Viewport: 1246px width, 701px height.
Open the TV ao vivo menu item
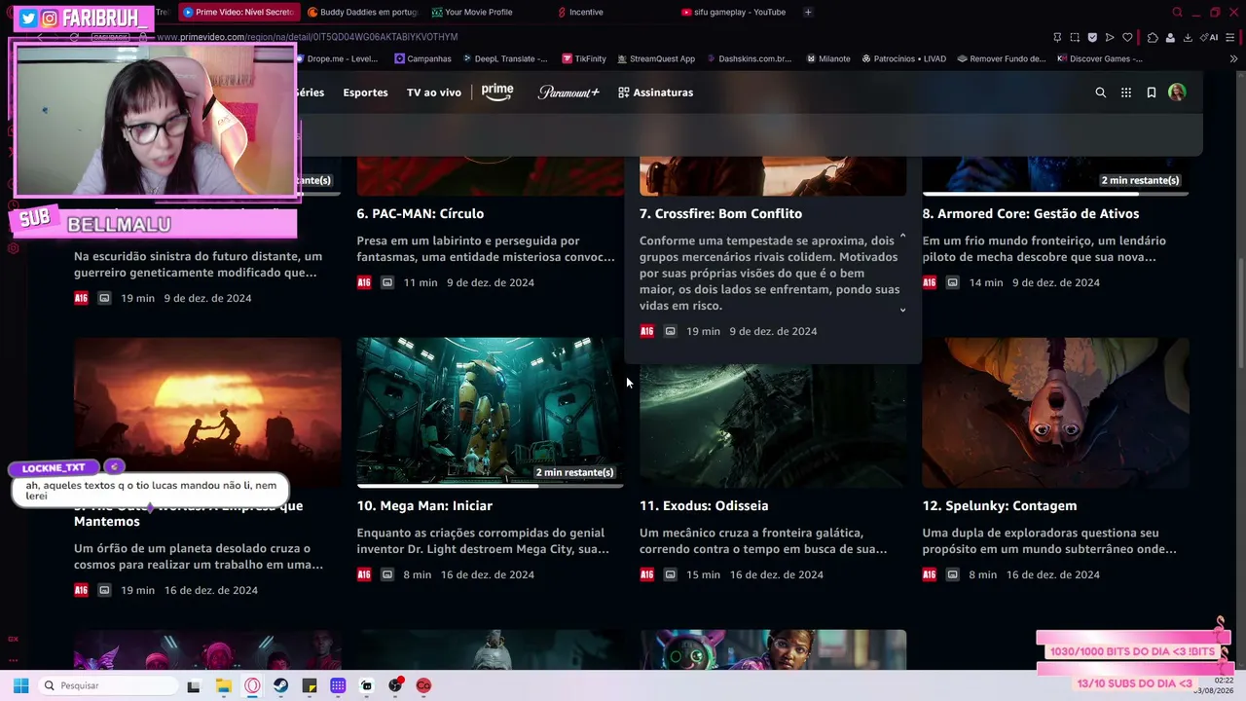(434, 92)
